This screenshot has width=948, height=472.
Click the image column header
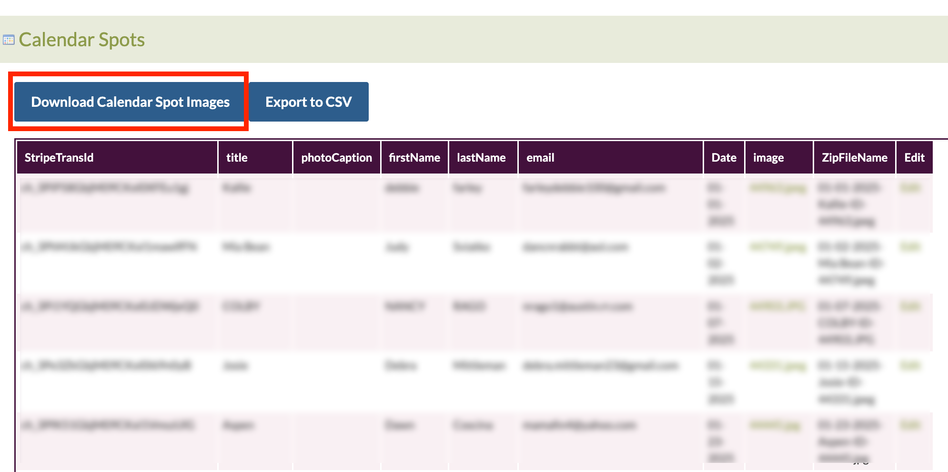point(768,158)
